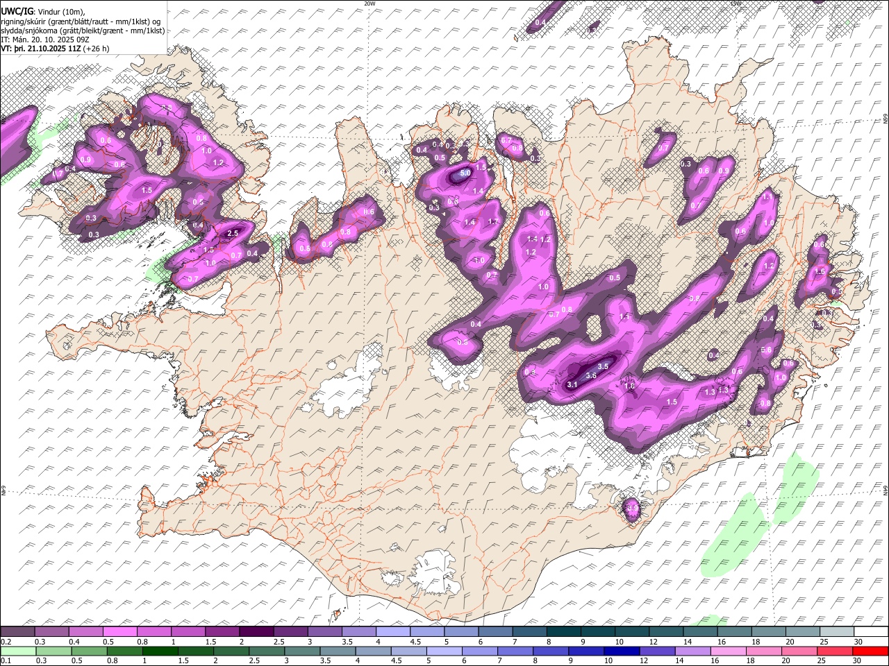
Task: Click the '15W' longitude label
Action: click(x=736, y=3)
